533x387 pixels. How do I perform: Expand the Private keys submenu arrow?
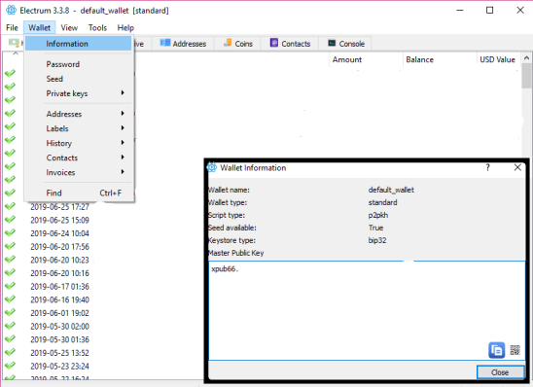[123, 92]
